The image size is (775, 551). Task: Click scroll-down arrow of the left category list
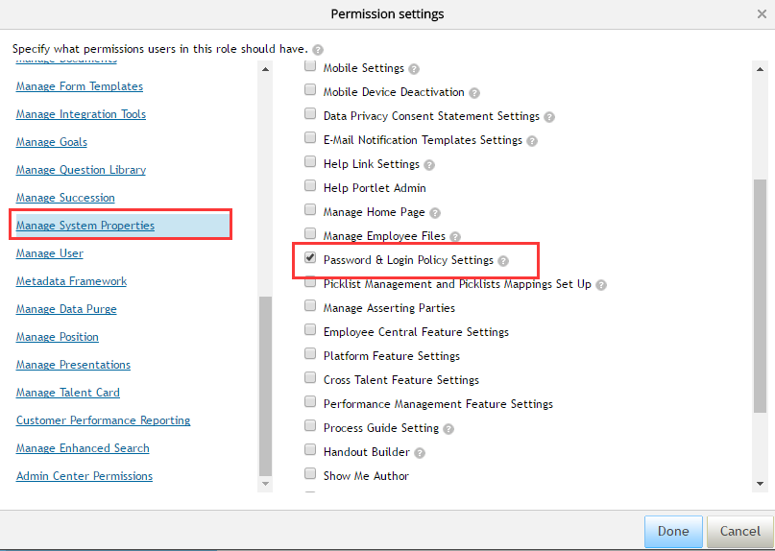(265, 484)
